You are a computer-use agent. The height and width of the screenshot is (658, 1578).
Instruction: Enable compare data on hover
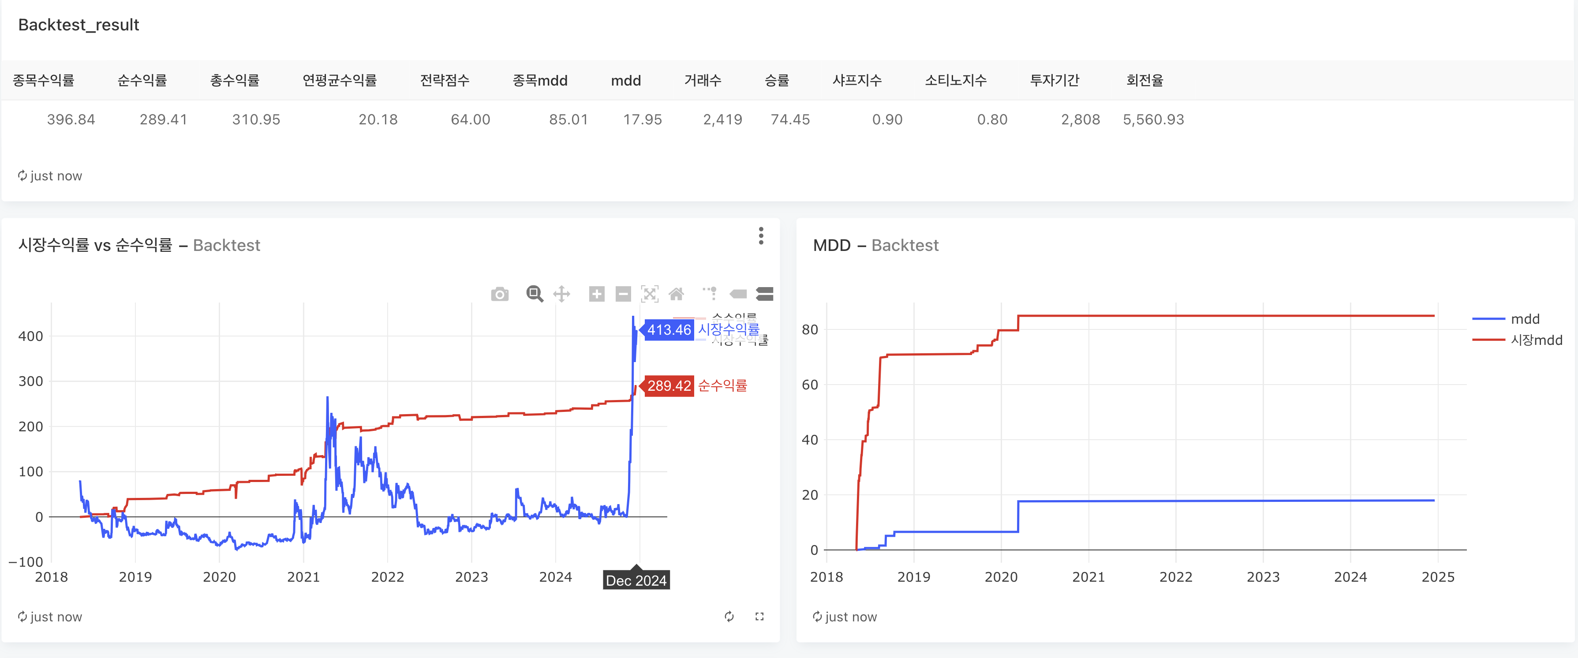point(764,294)
